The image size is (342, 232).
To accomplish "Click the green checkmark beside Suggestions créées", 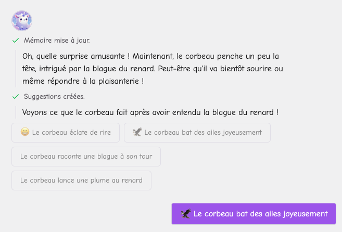I will [x=16, y=97].
